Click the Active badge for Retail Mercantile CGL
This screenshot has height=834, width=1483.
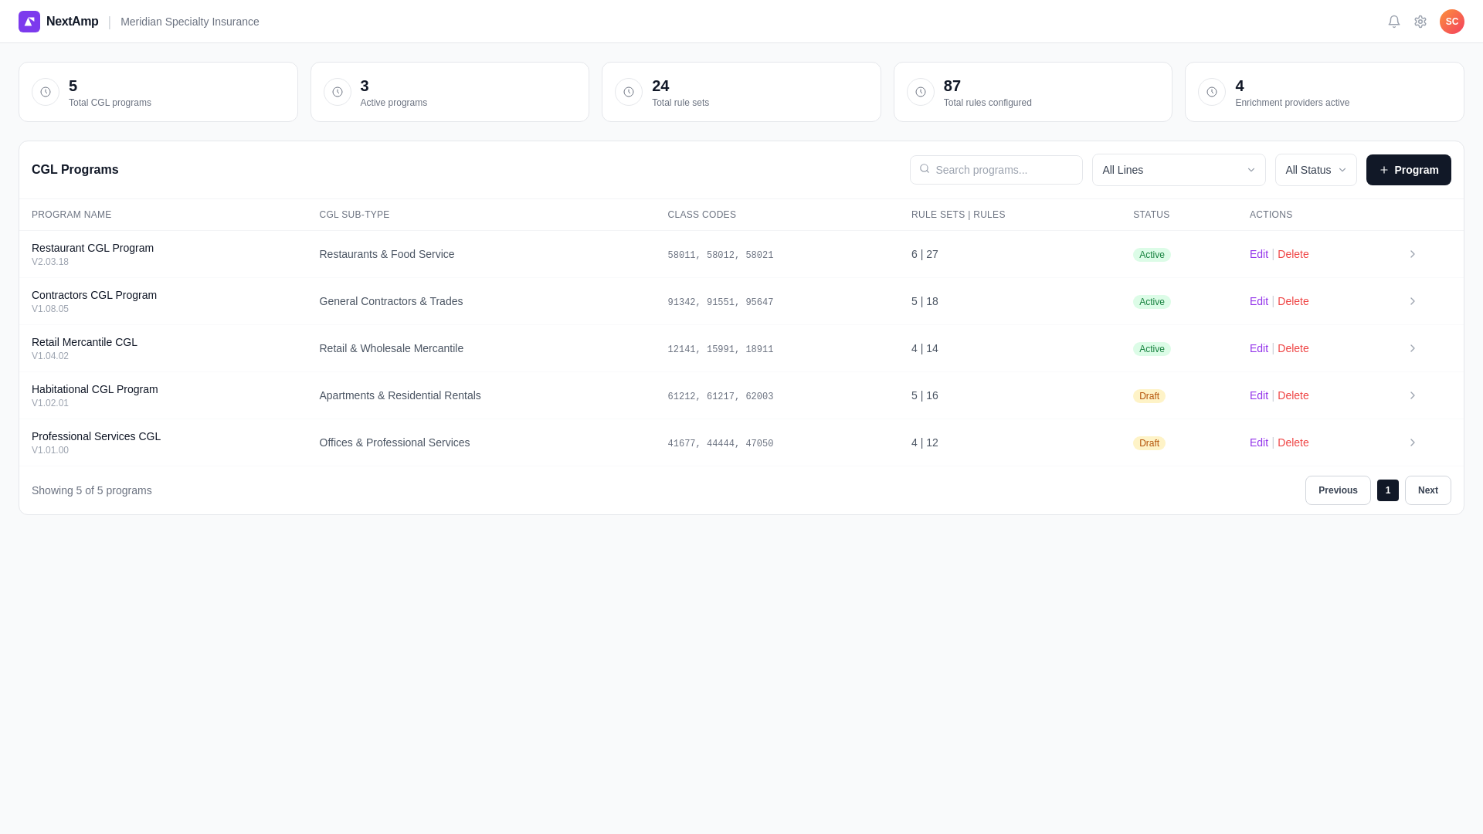[1152, 349]
